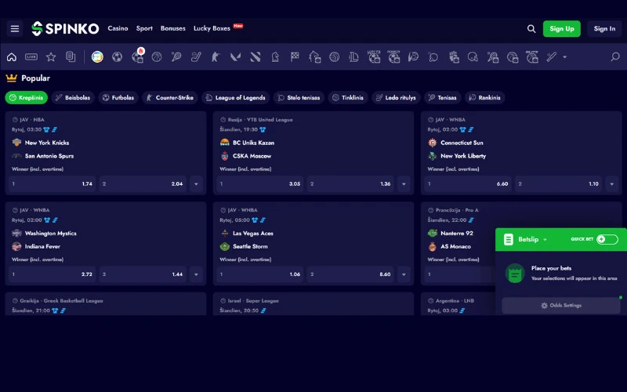Switch to League of Legends tab
The image size is (627, 392).
(236, 97)
